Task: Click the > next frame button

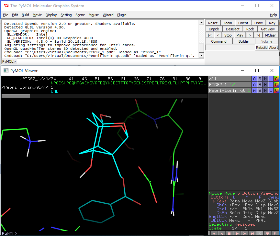Action: (250, 35)
